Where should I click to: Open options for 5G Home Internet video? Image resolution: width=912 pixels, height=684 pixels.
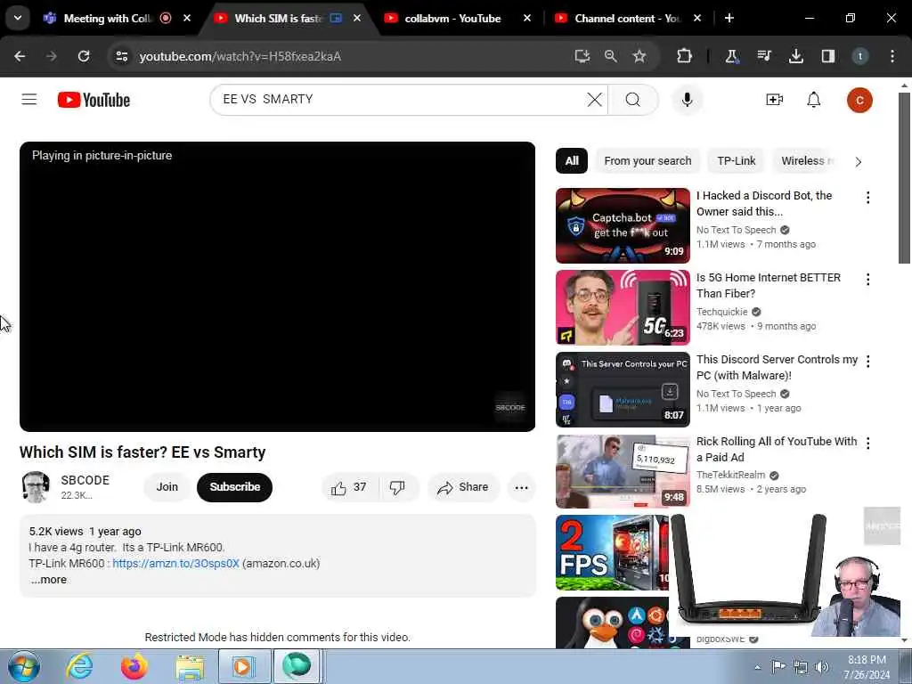[x=867, y=280]
